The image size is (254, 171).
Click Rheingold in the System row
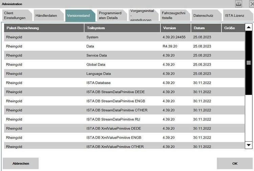click(14, 37)
